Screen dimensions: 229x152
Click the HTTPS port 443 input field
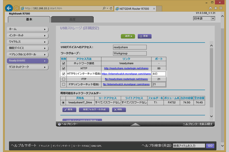click(159, 74)
